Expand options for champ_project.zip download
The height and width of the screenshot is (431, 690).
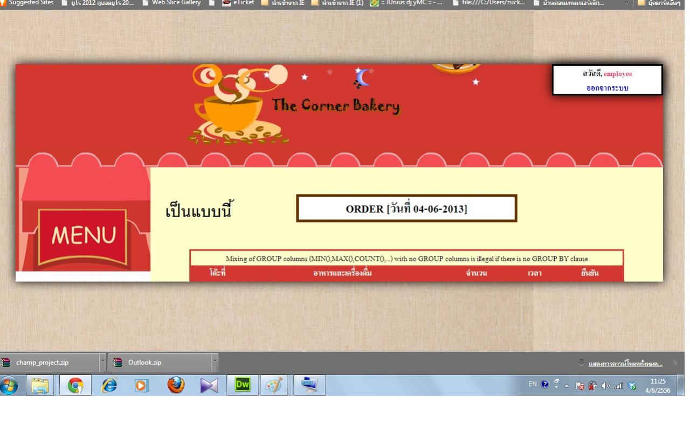(103, 363)
